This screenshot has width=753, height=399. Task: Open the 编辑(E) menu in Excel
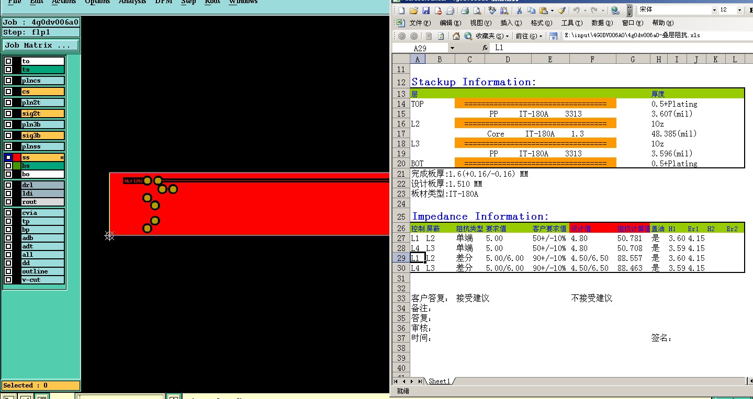point(451,23)
